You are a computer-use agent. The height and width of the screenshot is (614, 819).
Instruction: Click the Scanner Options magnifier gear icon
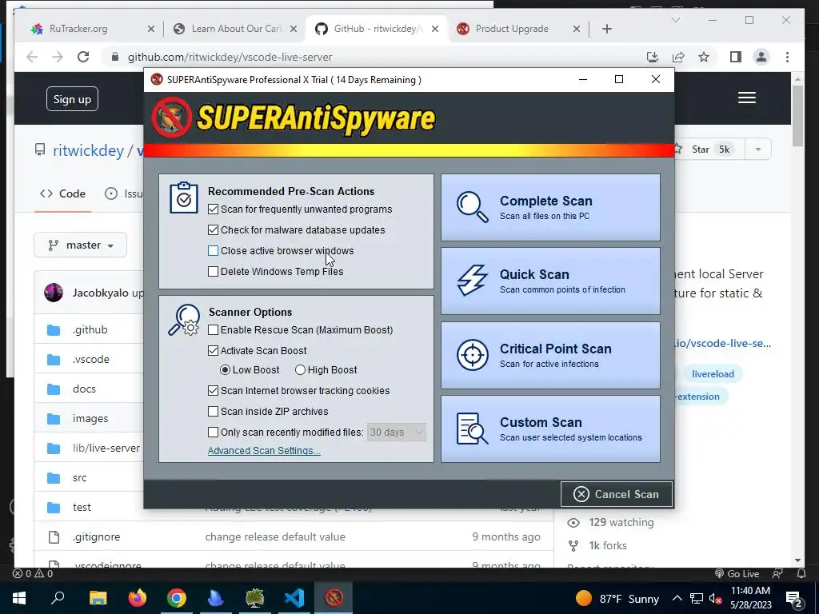pyautogui.click(x=184, y=320)
